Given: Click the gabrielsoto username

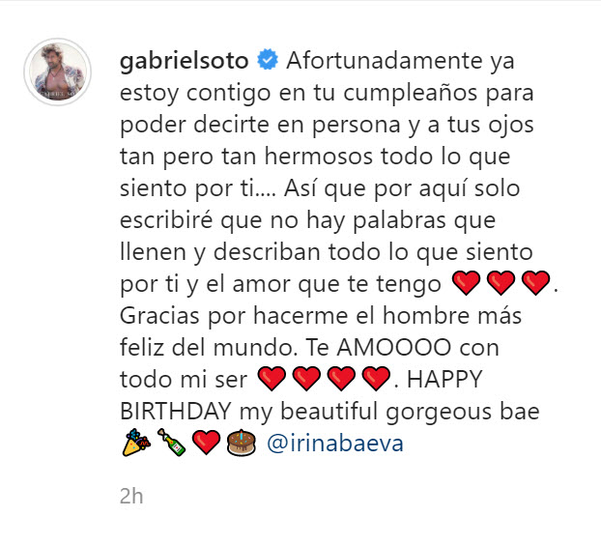Looking at the screenshot, I should pos(184,61).
